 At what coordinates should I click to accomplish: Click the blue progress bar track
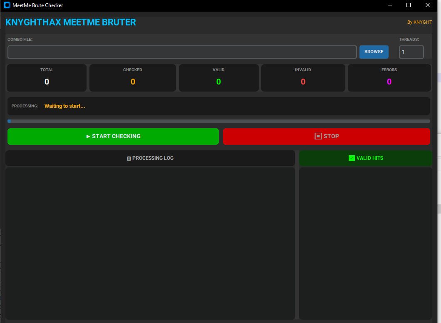point(219,121)
